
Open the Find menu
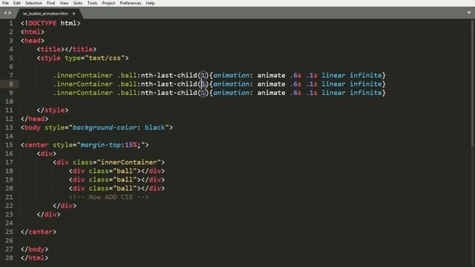click(x=51, y=3)
